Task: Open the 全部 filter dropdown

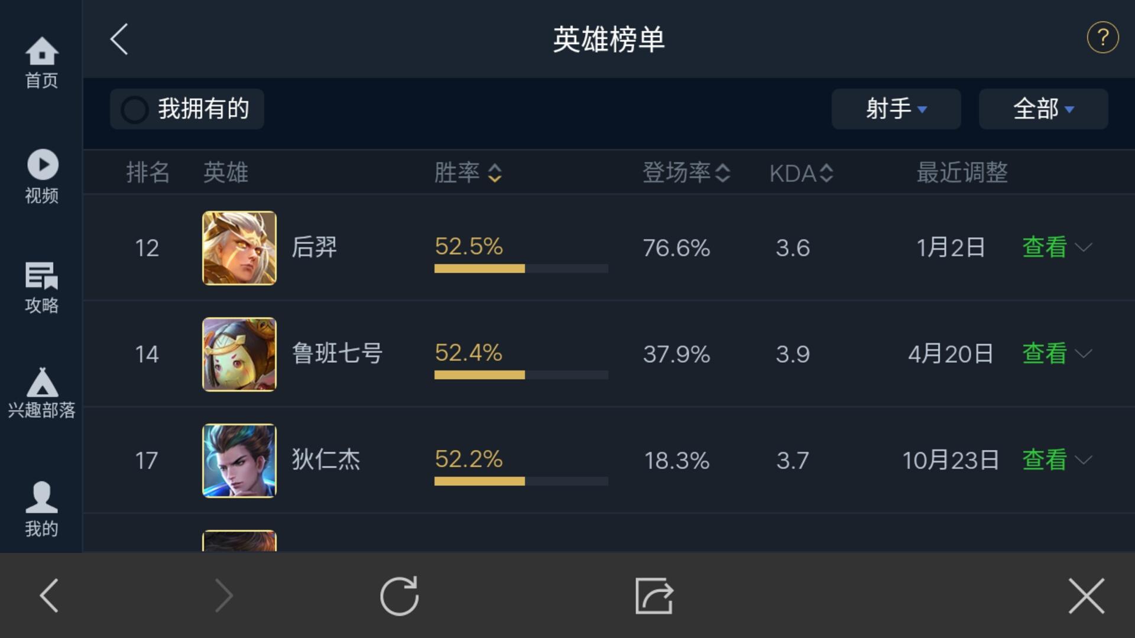Action: click(1043, 109)
